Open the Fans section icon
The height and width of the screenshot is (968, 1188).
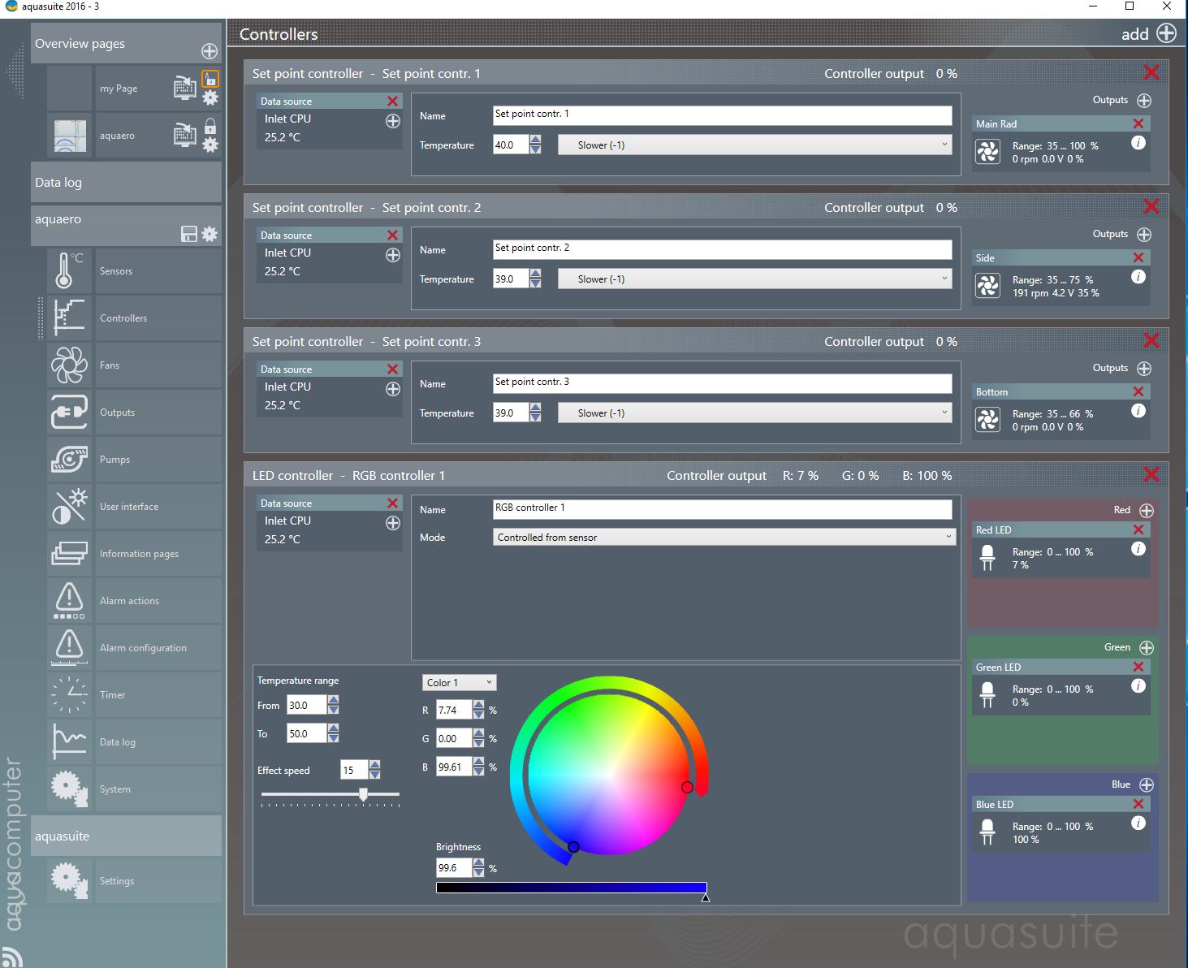[x=69, y=365]
